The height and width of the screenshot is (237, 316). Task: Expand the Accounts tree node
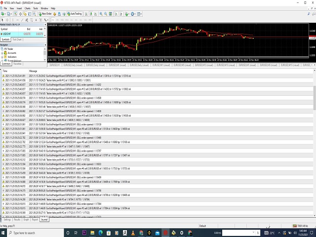(x=2, y=53)
